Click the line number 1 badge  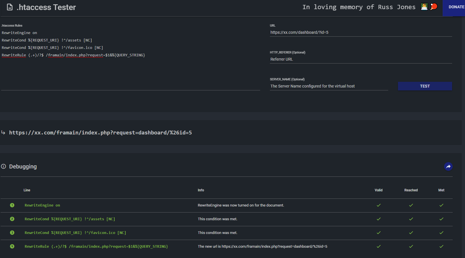point(12,205)
